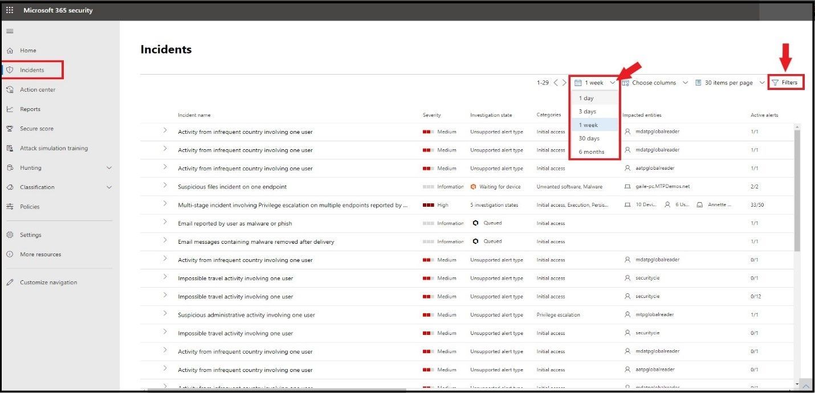The height and width of the screenshot is (393, 815).
Task: Open the Choose columns dropdown
Action: [x=655, y=83]
